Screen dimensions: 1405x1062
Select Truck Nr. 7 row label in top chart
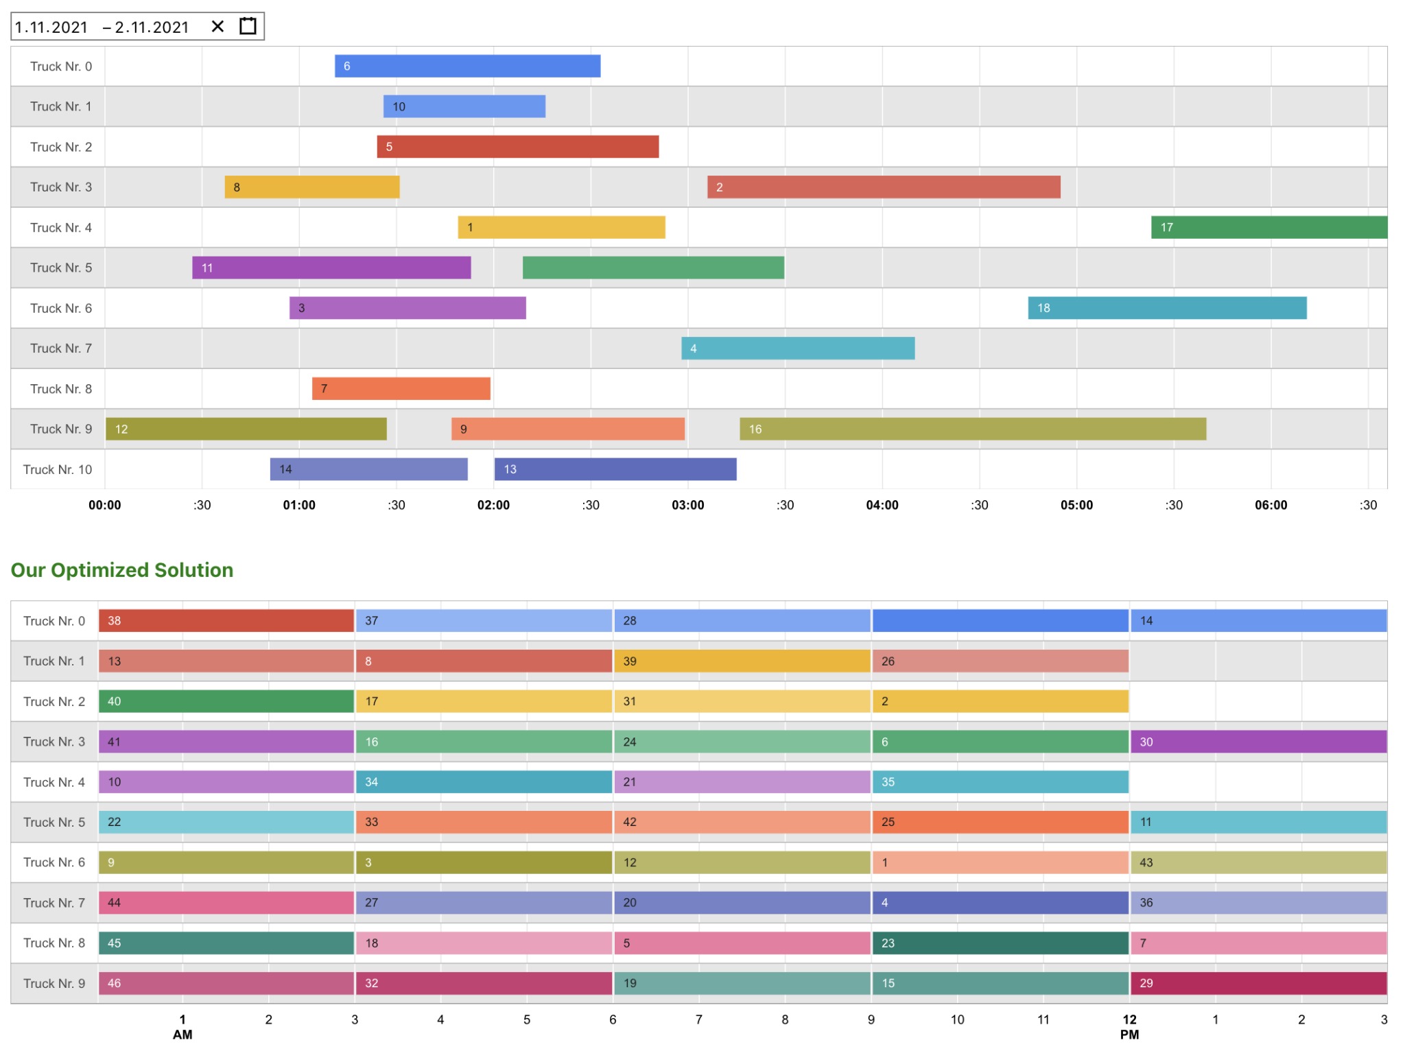(x=60, y=349)
